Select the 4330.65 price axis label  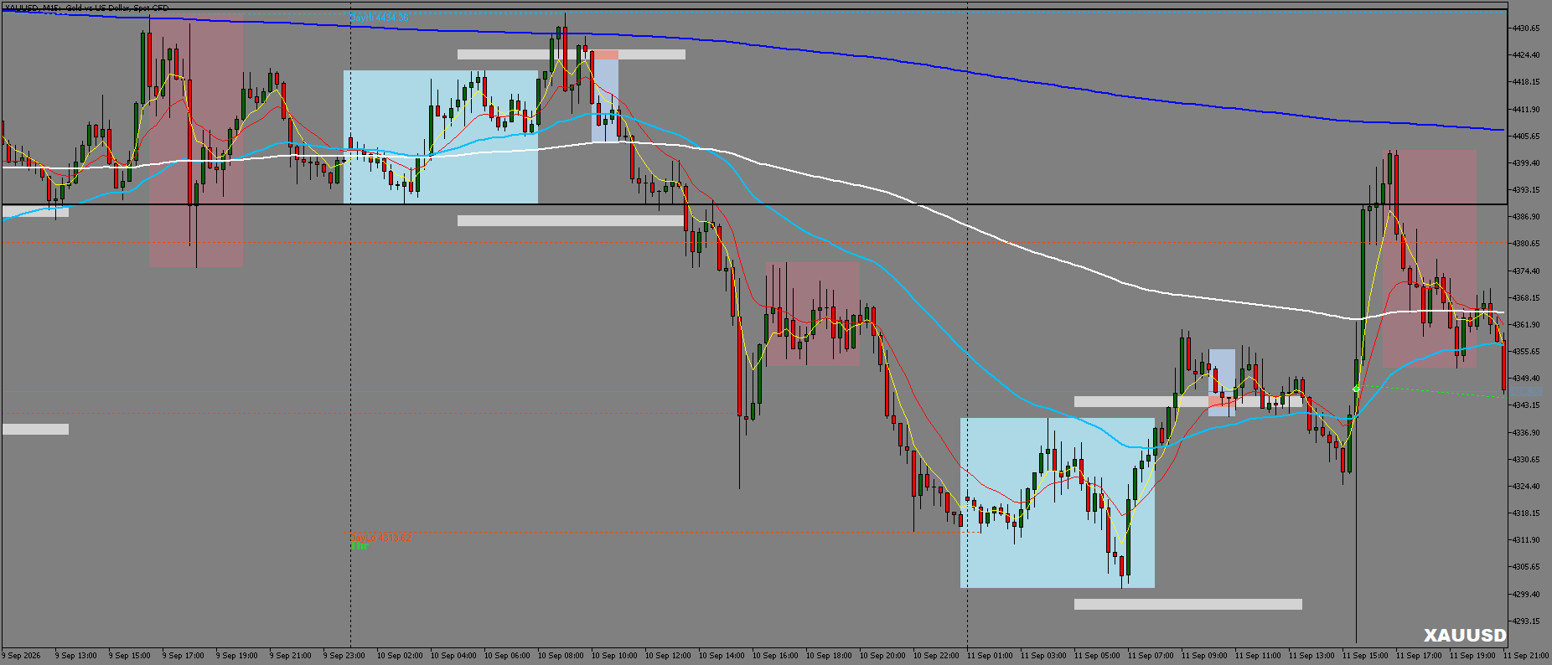(1525, 460)
